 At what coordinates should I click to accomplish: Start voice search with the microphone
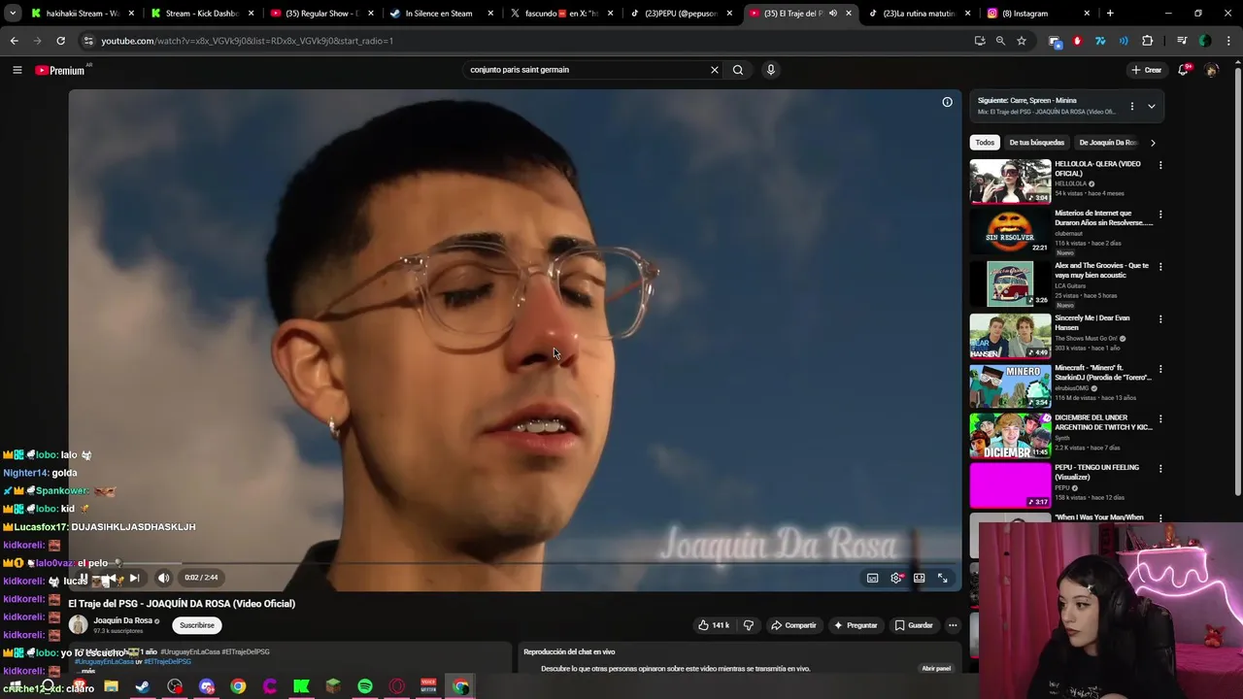771,70
